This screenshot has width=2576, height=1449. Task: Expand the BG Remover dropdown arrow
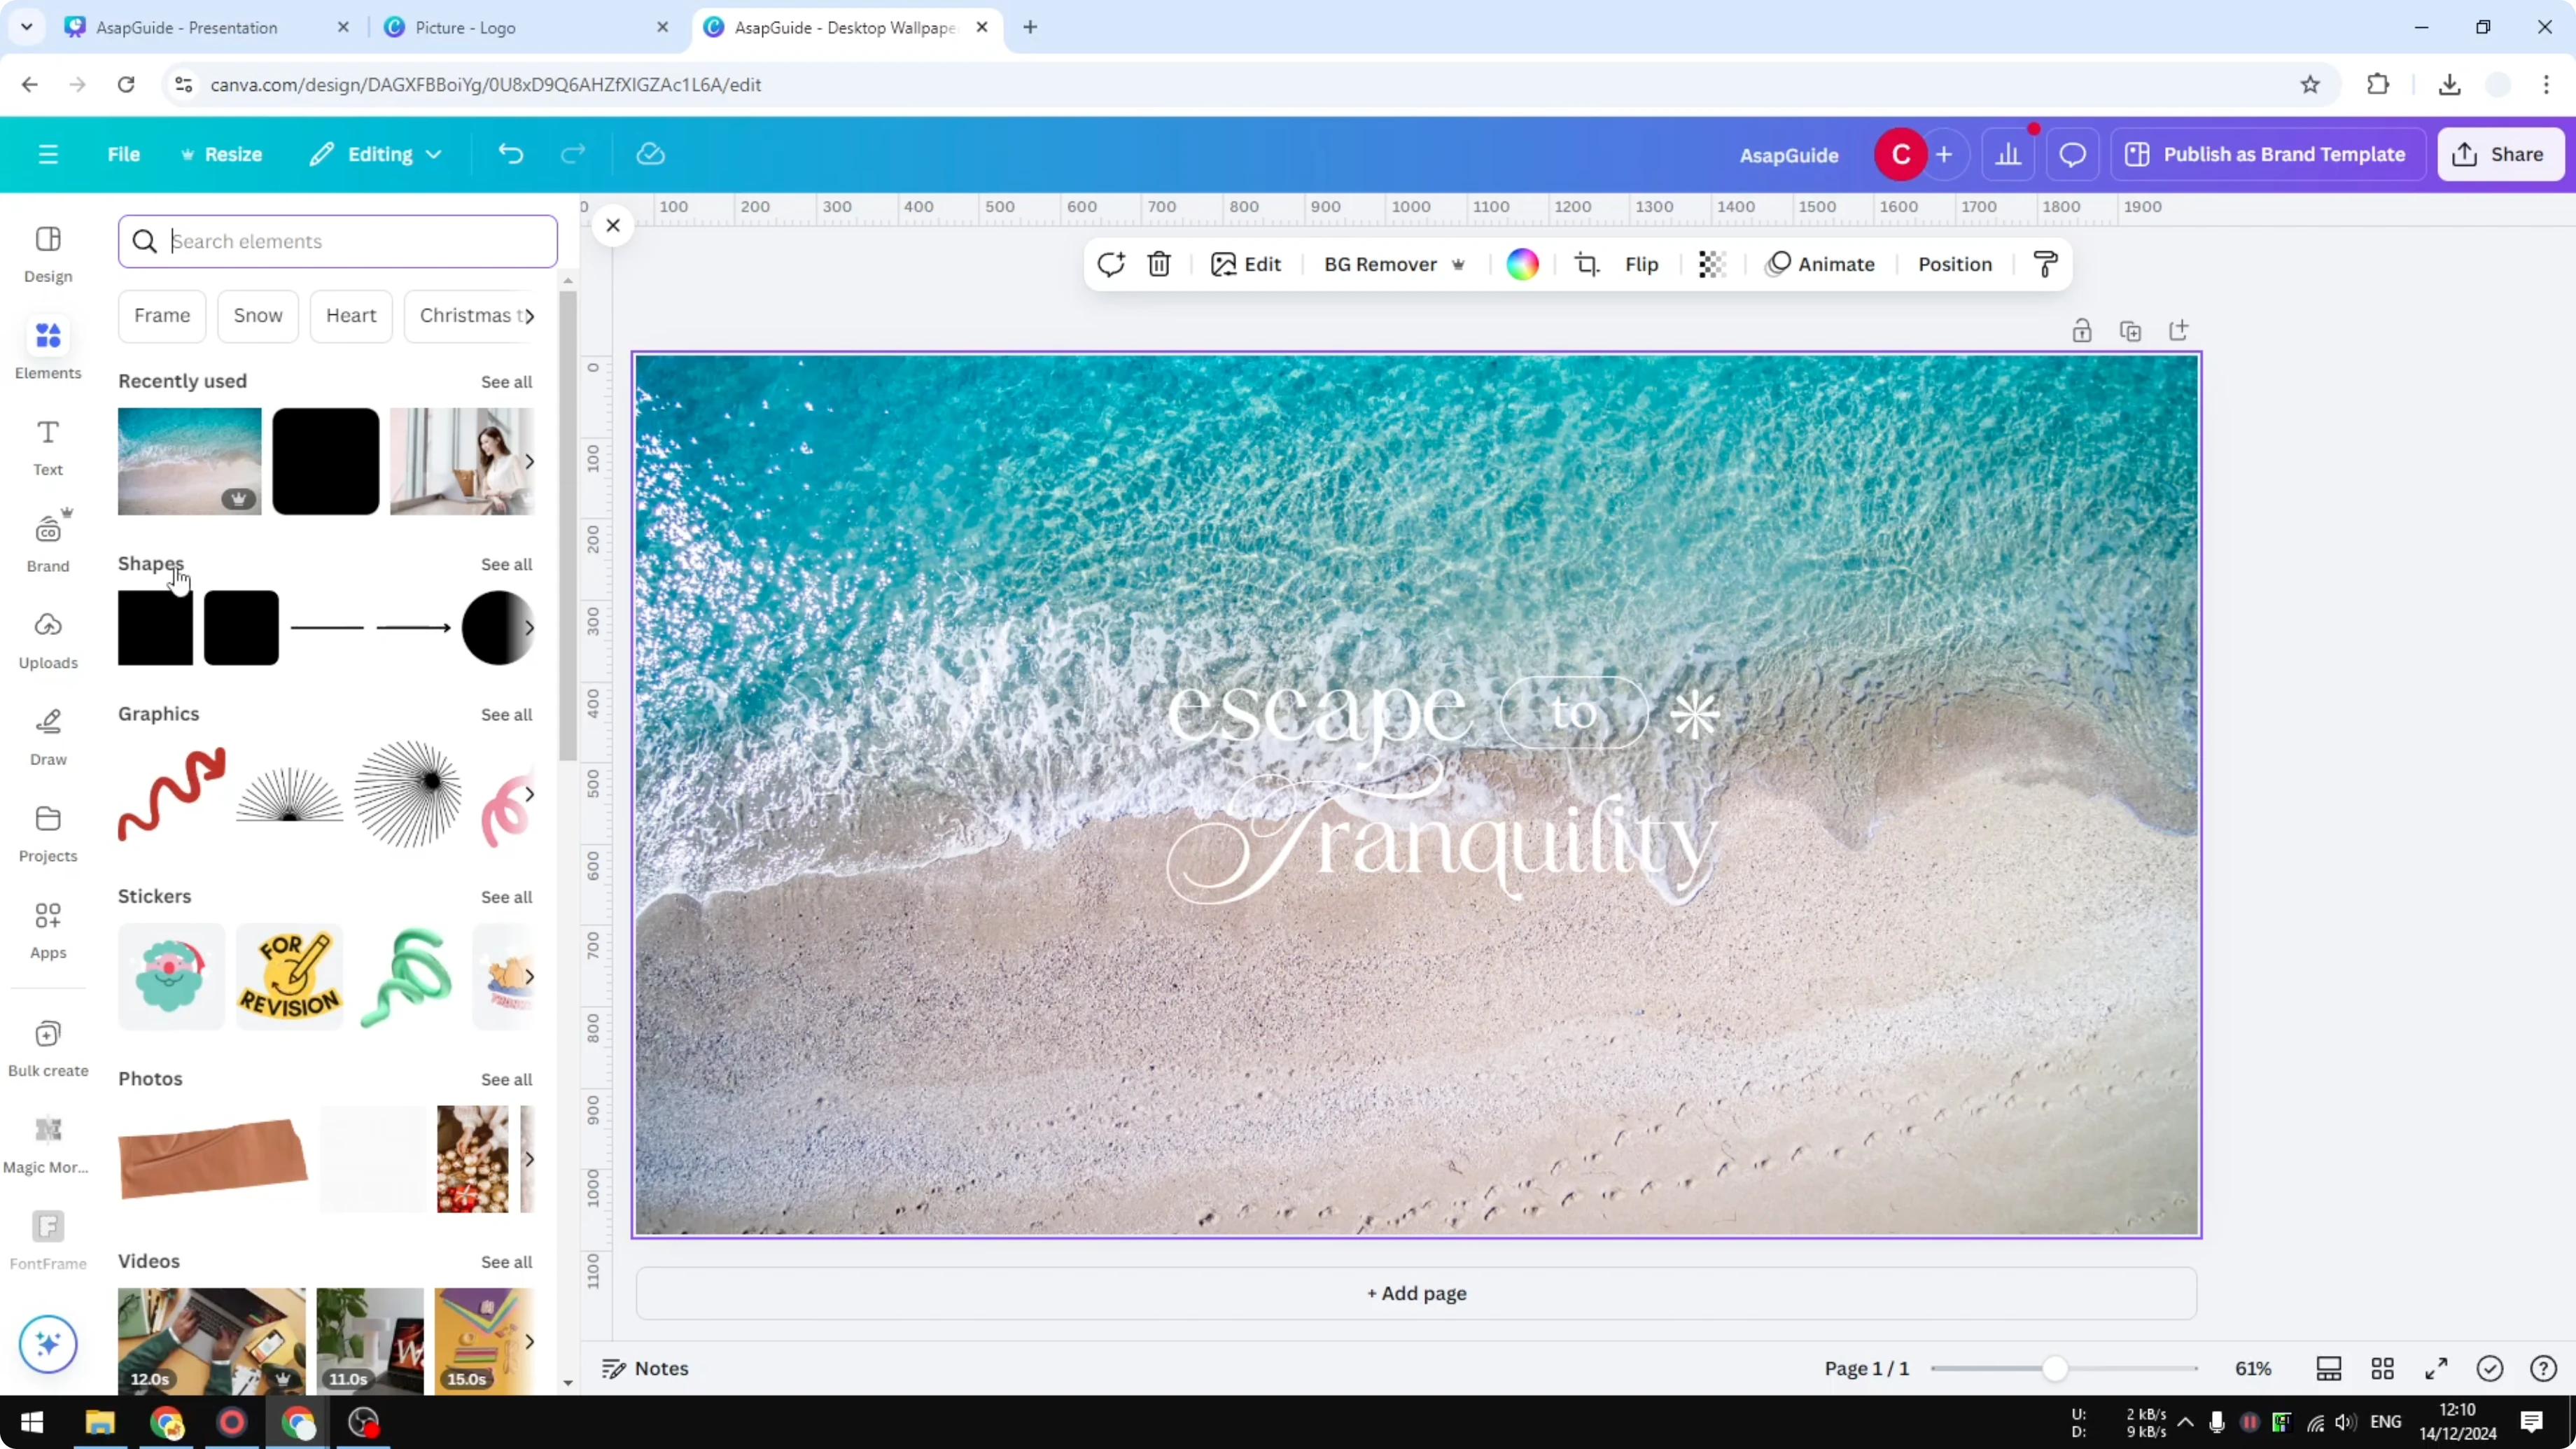(1459, 264)
